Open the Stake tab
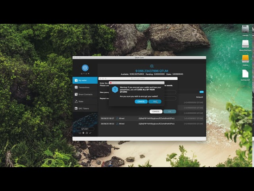Viewport: 254px width, 191px height. click(x=85, y=101)
